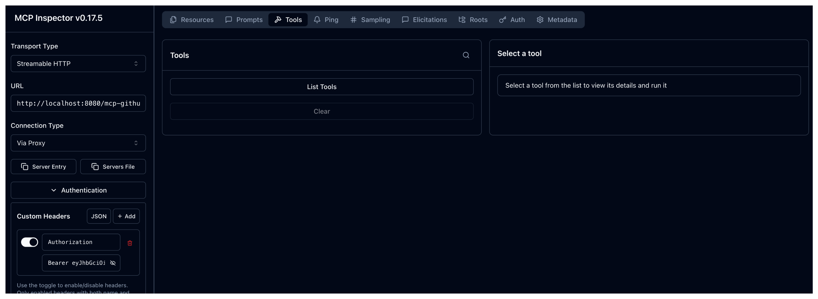Select the Auth tab
Image resolution: width=818 pixels, height=299 pixels.
click(512, 20)
